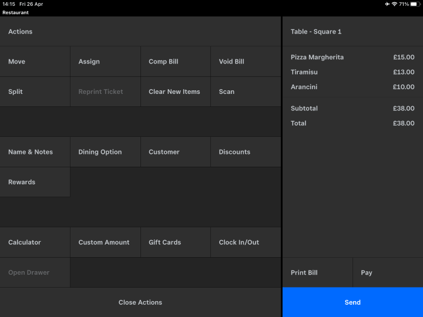
Task: Open Name & Notes editor
Action: click(35, 152)
